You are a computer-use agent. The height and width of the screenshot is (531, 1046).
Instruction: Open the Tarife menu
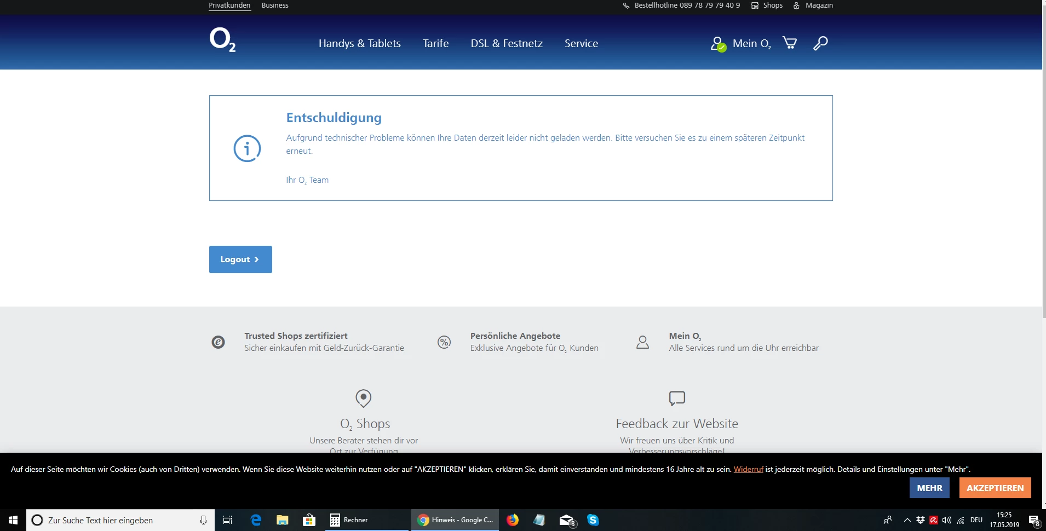(436, 43)
